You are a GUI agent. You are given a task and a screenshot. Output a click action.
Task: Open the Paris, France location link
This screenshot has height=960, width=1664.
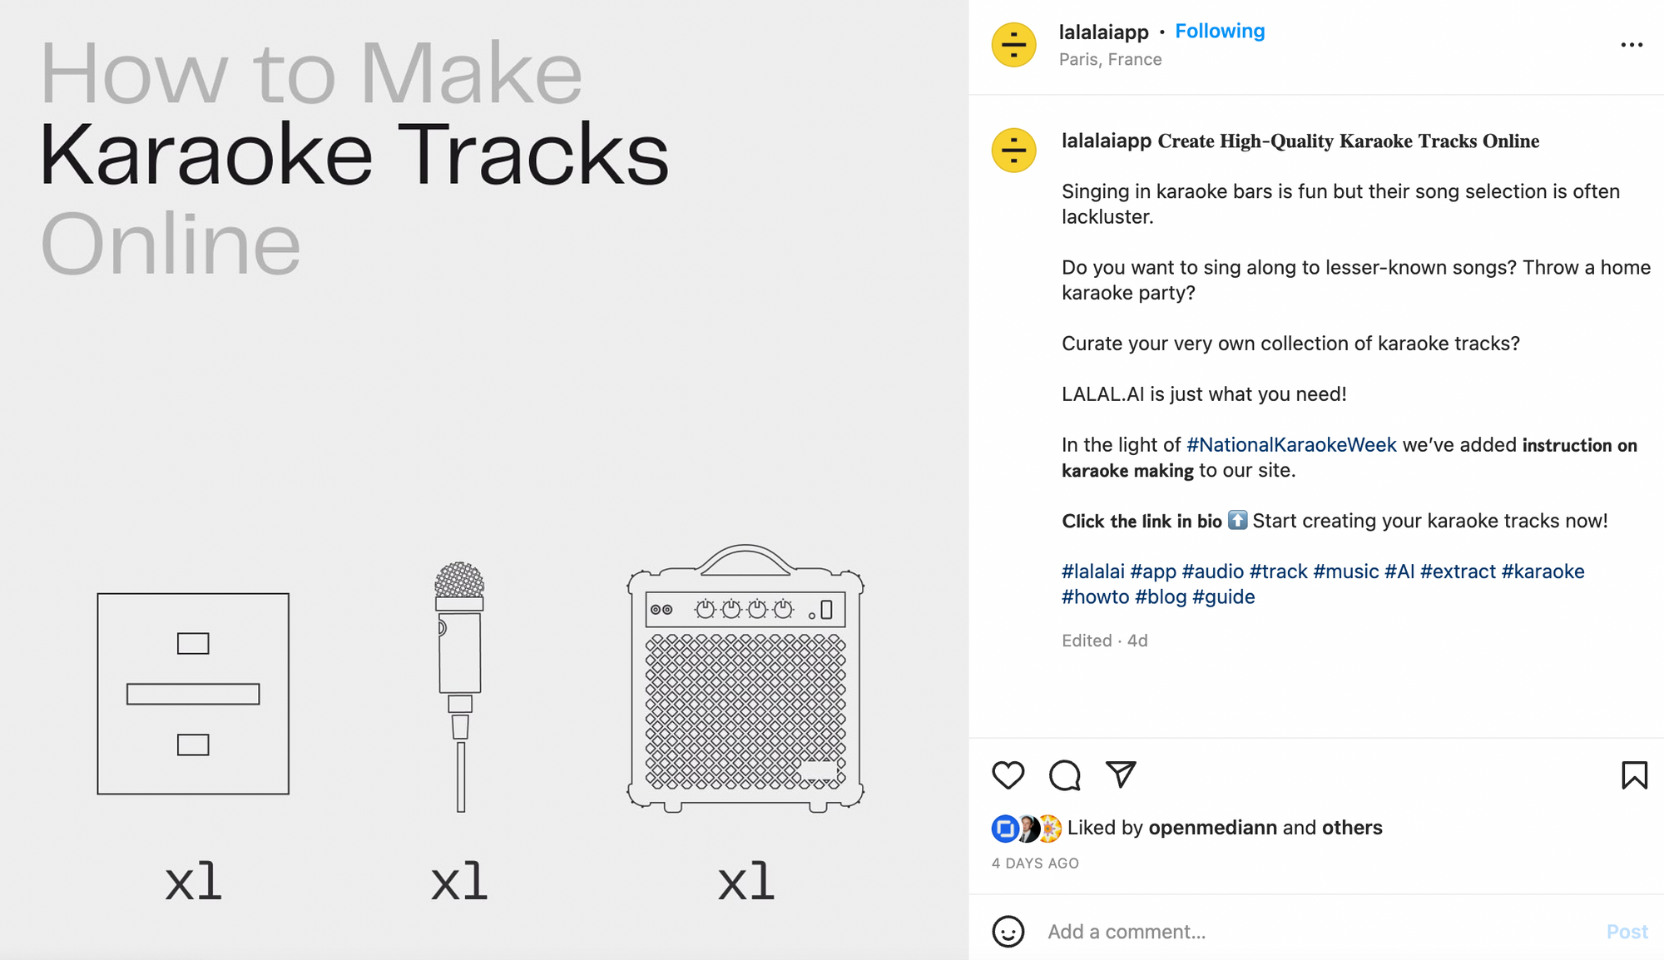click(x=1110, y=60)
